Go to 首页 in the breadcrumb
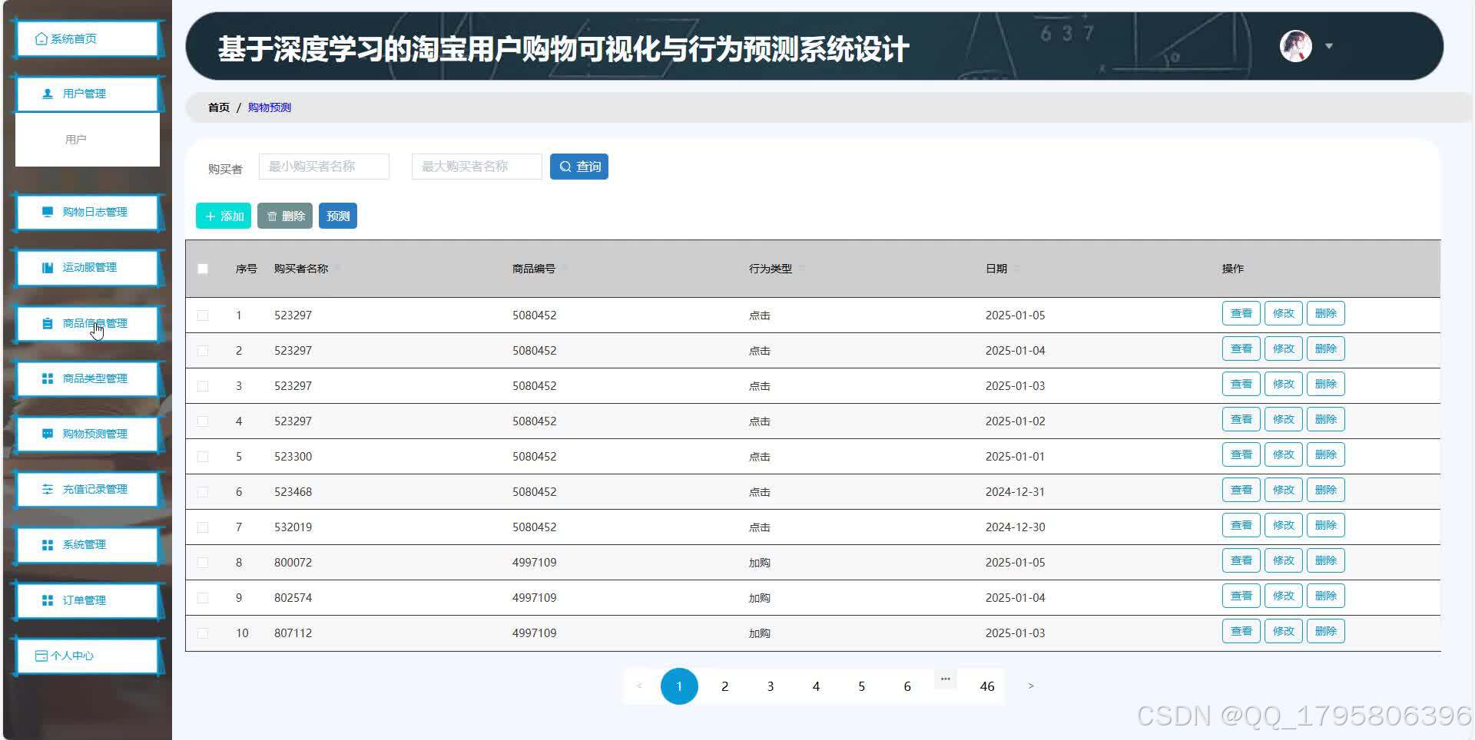1475x740 pixels. tap(219, 107)
